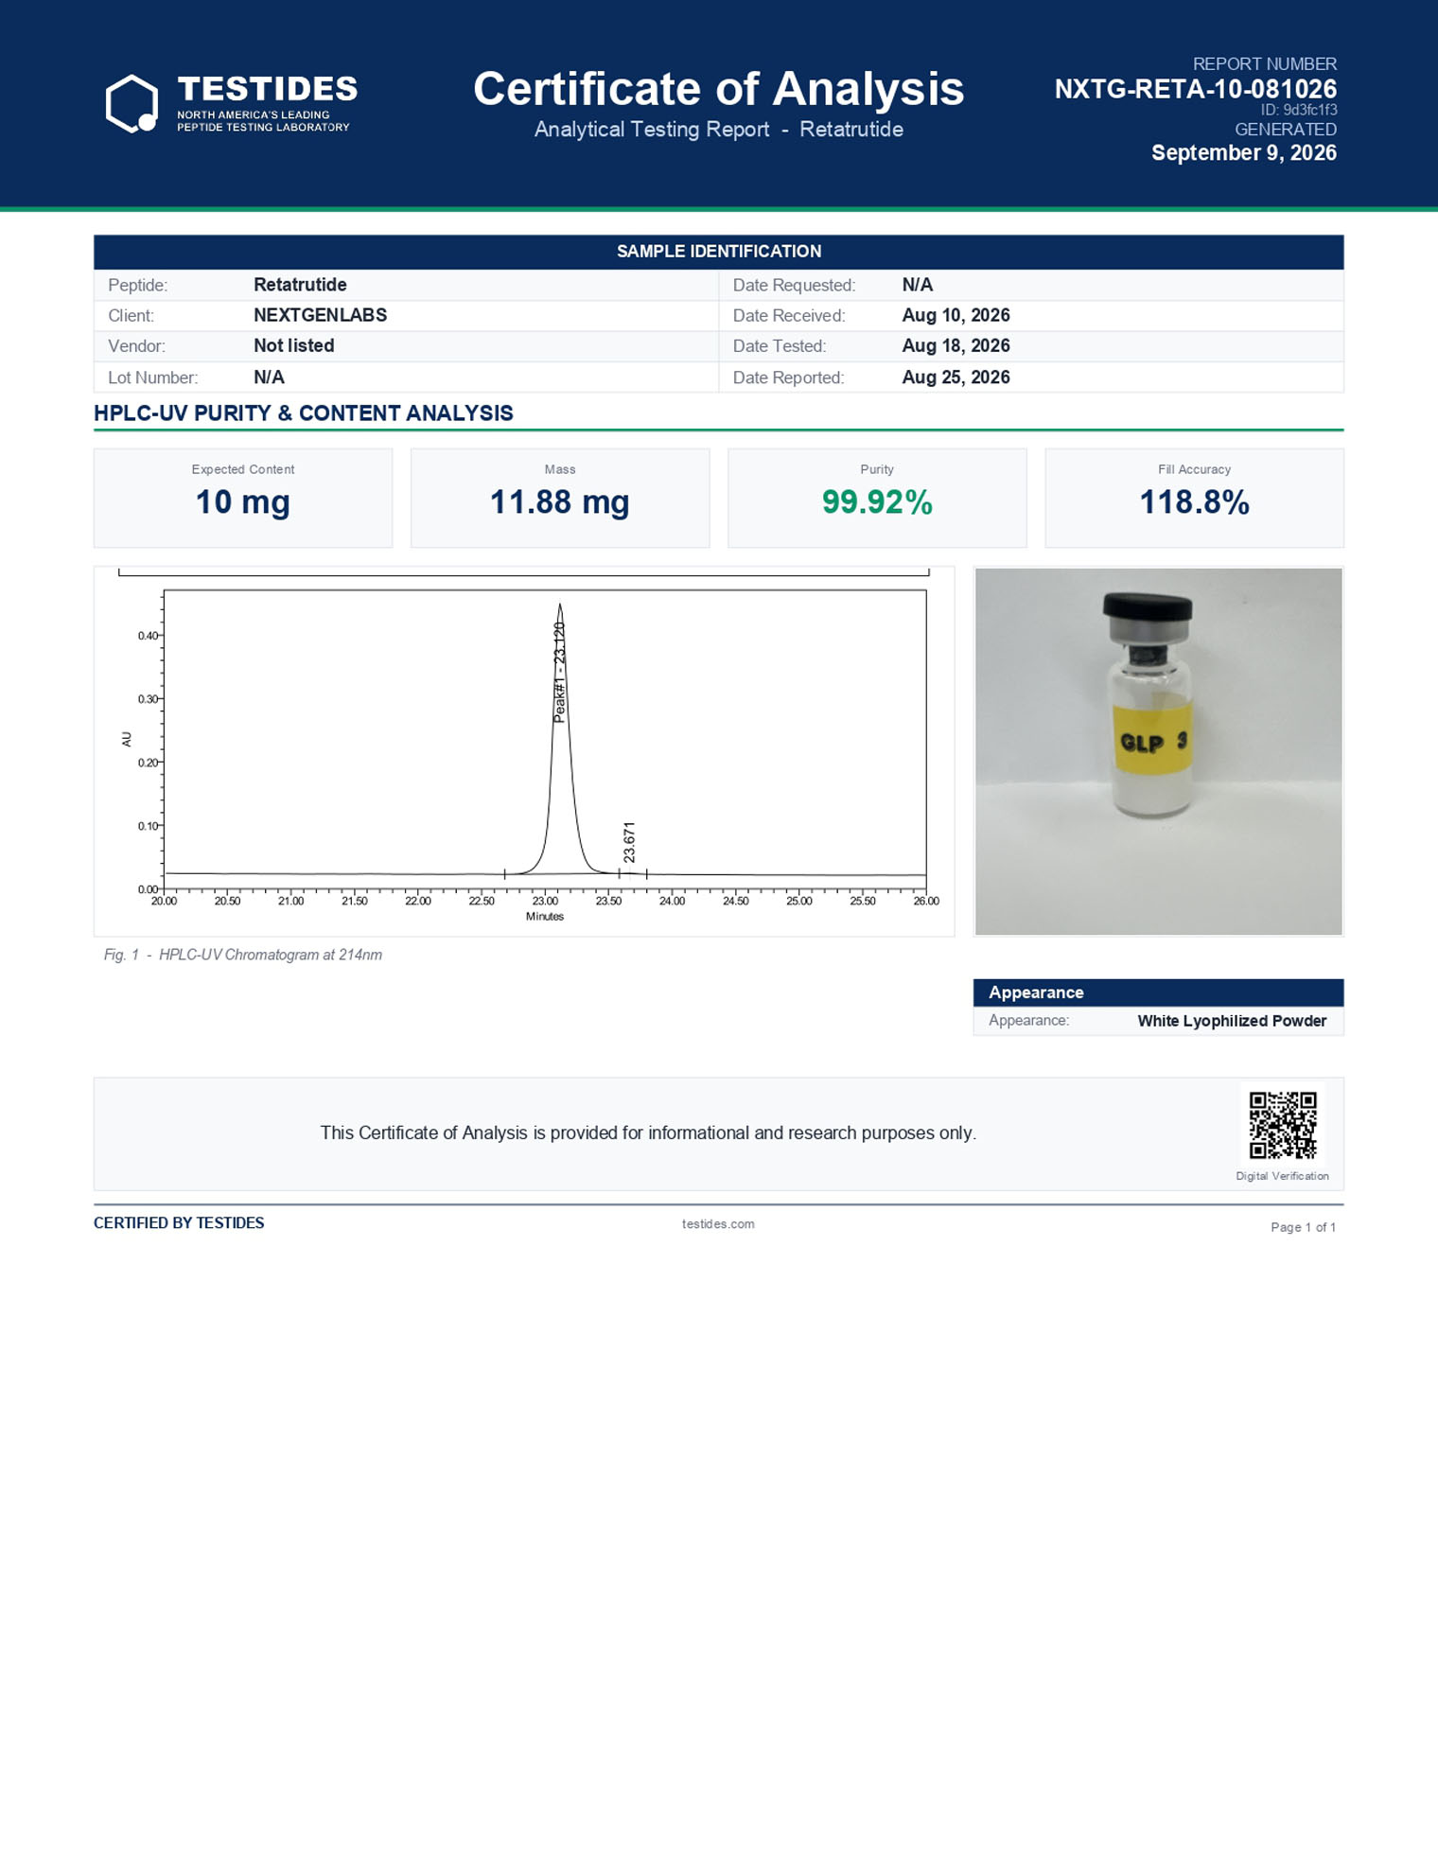
Task: Select the Vendor value Not listed
Action: 293,345
